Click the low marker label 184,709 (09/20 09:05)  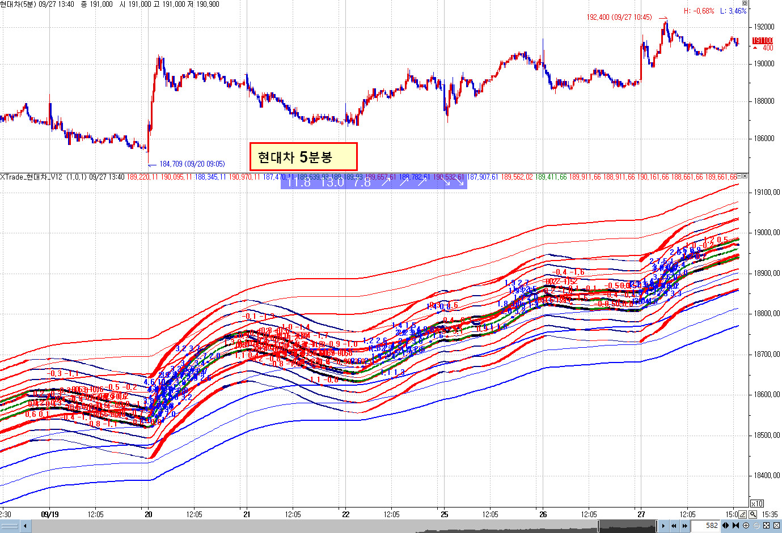tap(192, 164)
